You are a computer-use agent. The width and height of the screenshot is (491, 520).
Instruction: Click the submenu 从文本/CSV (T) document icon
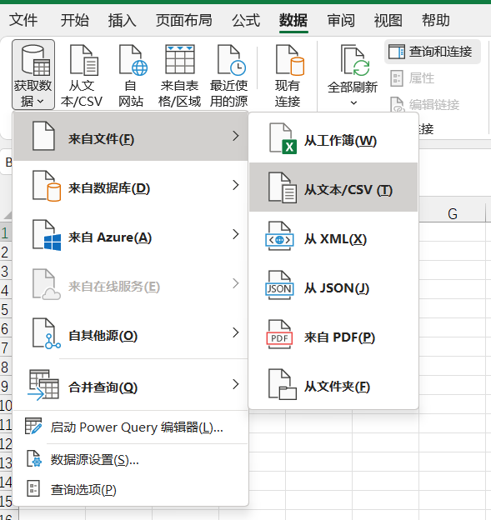pyautogui.click(x=283, y=187)
